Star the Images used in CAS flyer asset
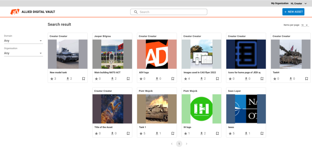 (x=185, y=79)
